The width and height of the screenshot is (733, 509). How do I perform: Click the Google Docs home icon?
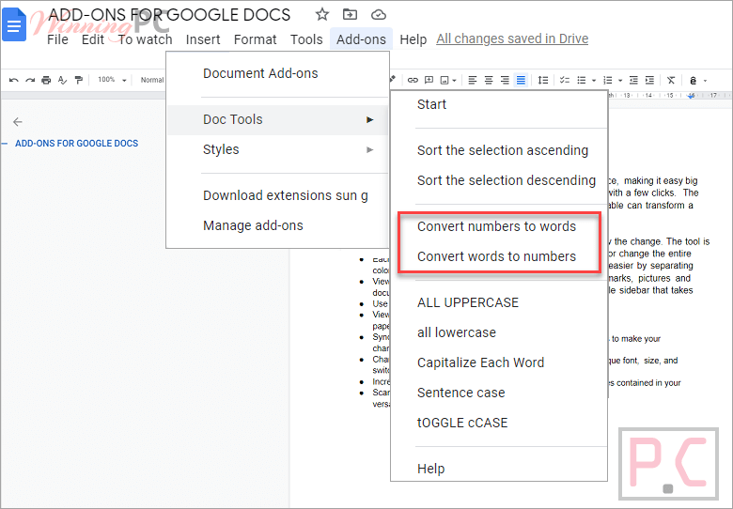pyautogui.click(x=13, y=24)
